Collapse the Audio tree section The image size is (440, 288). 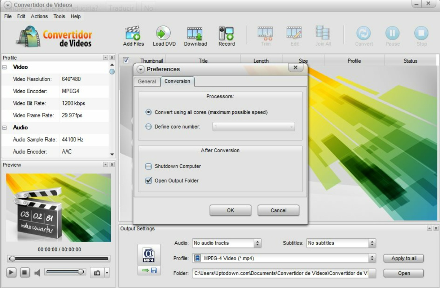(4, 127)
